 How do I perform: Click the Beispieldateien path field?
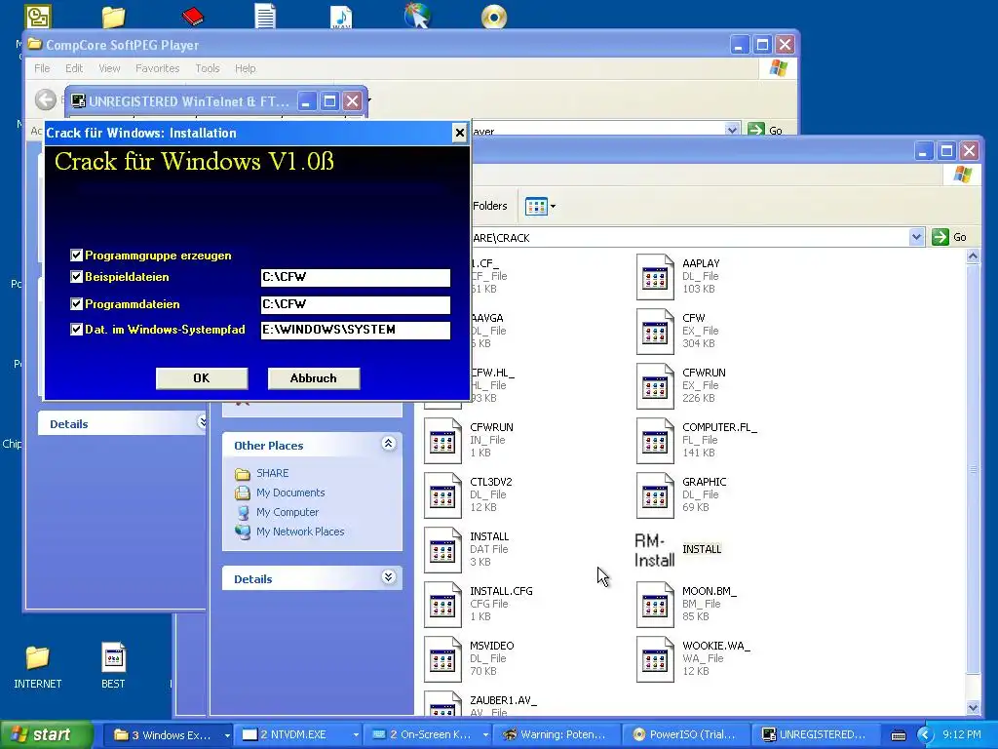[355, 277]
